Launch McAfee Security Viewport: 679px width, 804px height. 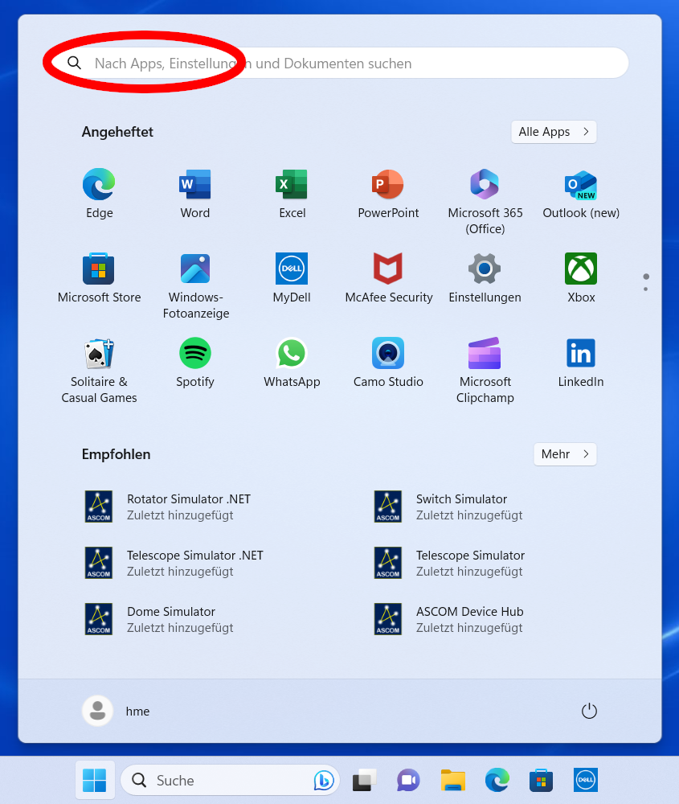click(388, 277)
